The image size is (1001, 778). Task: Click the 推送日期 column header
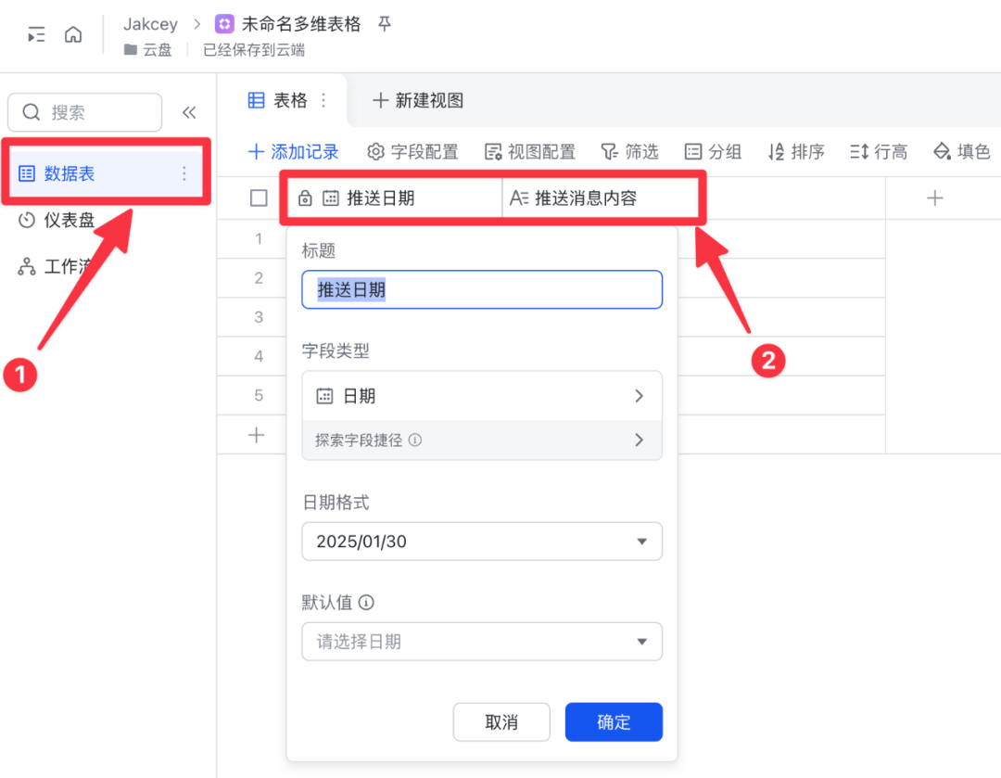pos(394,198)
